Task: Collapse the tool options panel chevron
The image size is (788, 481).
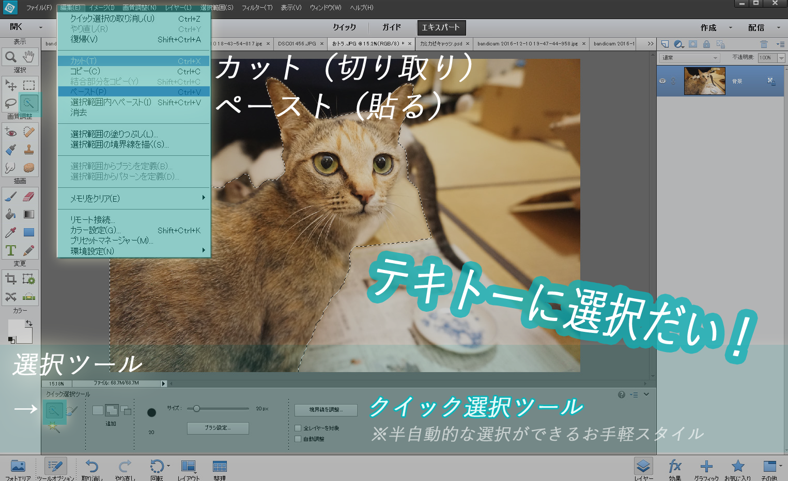Action: [646, 394]
